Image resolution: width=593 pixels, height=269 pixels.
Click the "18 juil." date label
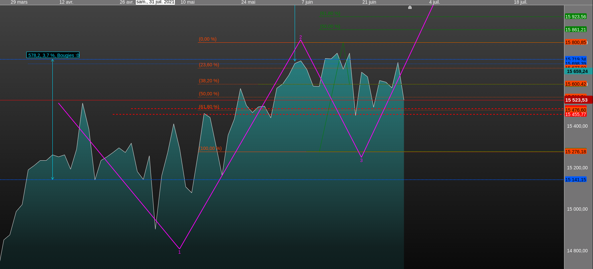(x=521, y=2)
